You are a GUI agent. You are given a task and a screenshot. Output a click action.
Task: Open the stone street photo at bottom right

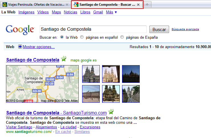tap(131, 94)
